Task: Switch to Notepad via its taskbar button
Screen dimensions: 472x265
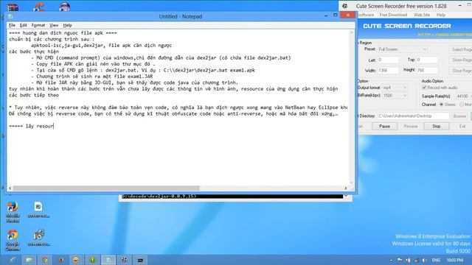Action: pyautogui.click(x=108, y=260)
